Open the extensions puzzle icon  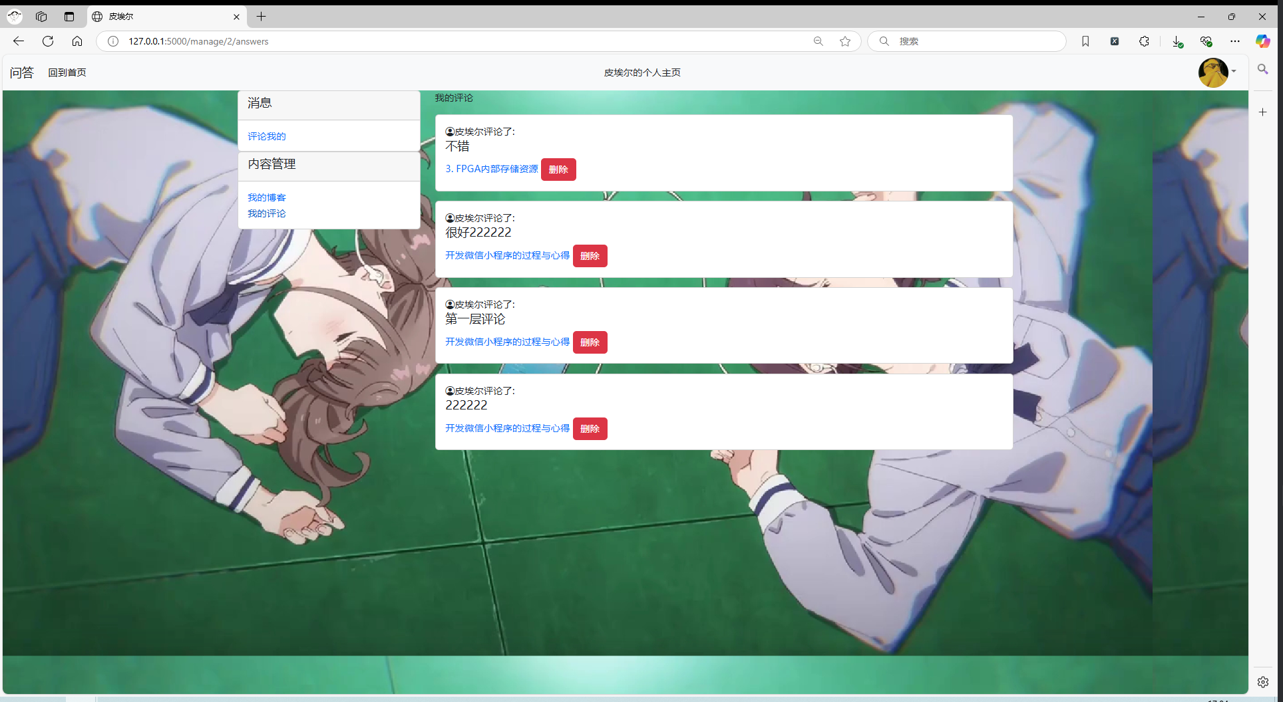pos(1144,41)
